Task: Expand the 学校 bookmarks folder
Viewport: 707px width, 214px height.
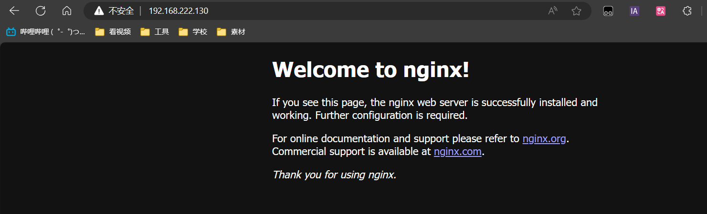Action: [193, 32]
